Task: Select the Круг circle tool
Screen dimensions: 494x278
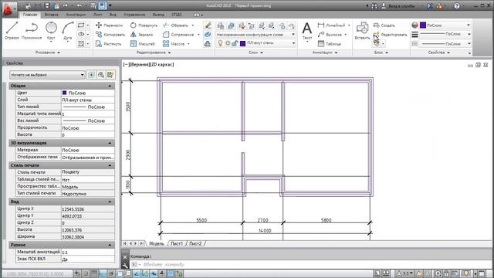Action: pos(51,30)
